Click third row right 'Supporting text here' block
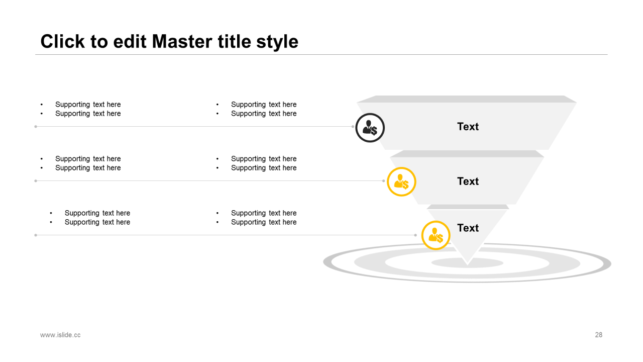The height and width of the screenshot is (362, 643). click(257, 218)
